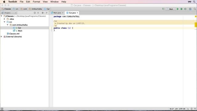Click the Make Project build icon
The height and width of the screenshot is (111, 197).
pos(163,9)
